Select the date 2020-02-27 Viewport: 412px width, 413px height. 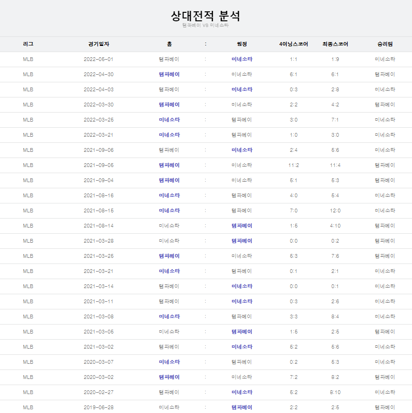coord(99,393)
